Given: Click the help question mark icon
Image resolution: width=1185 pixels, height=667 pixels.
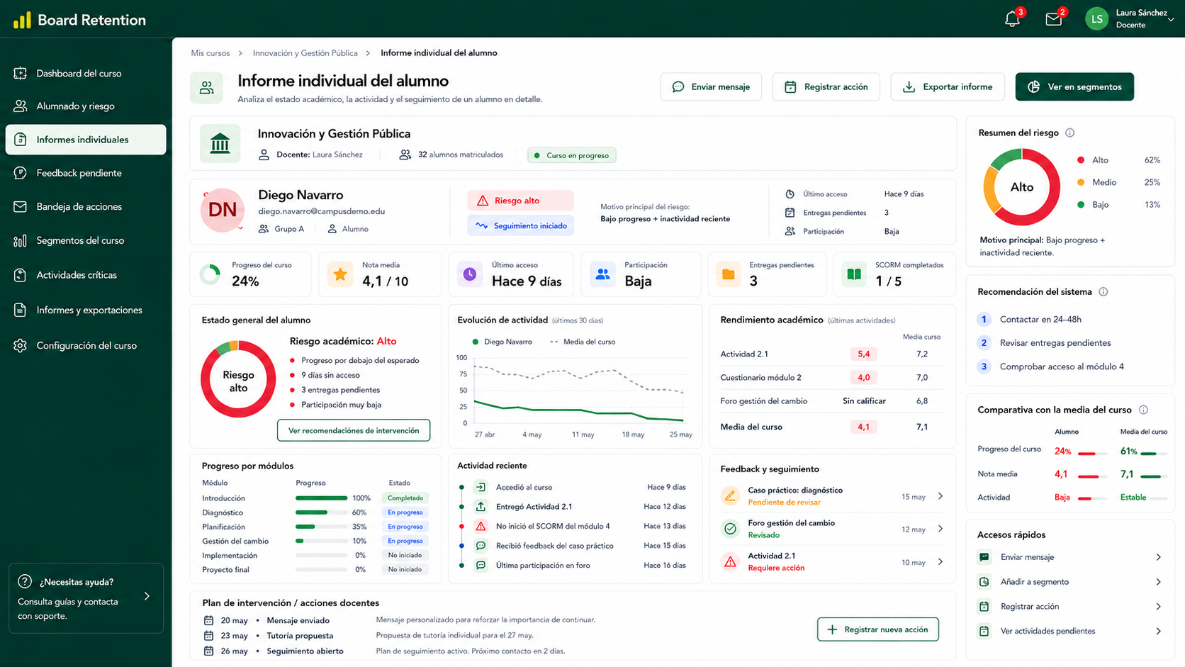Looking at the screenshot, I should pos(25,581).
